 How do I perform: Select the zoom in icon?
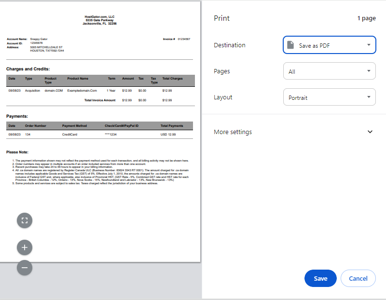(24, 247)
